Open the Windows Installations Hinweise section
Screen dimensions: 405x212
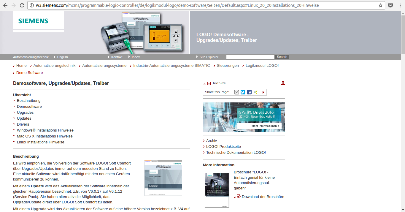tap(45, 130)
